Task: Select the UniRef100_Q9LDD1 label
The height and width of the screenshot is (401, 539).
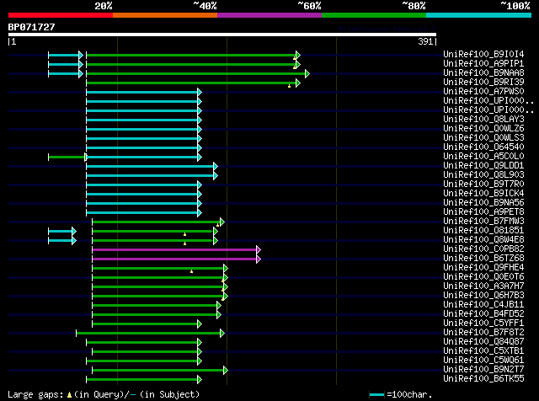Action: click(483, 165)
